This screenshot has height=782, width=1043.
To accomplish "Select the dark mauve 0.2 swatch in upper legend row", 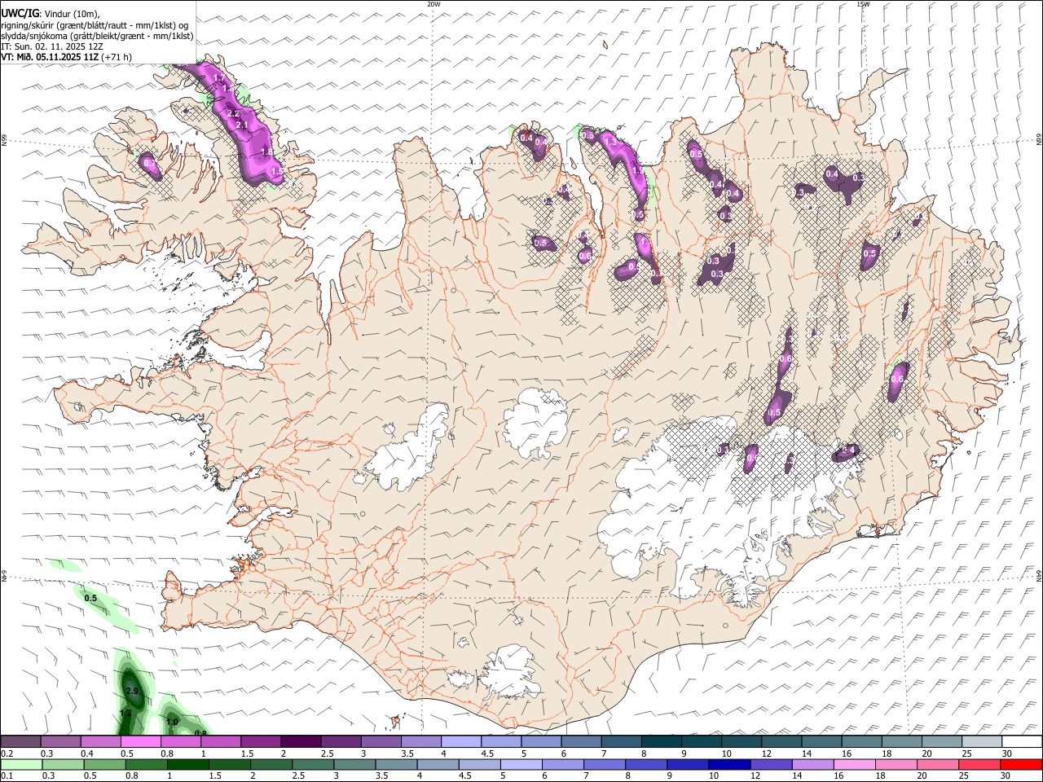I will [x=20, y=741].
